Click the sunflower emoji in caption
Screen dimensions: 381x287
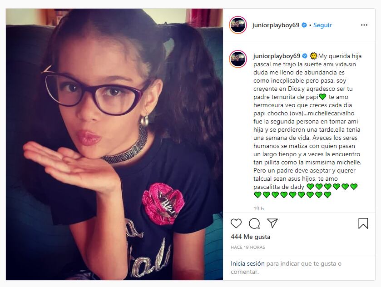[314, 56]
